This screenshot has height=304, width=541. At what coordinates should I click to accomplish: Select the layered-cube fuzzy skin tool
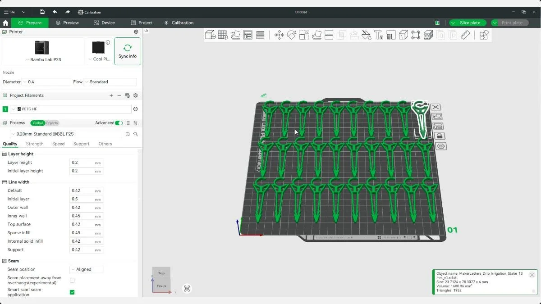pos(428,35)
